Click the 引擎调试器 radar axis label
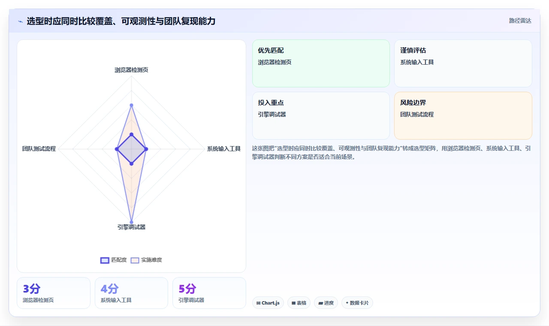Screen dimensions: 549x326 click(131, 227)
